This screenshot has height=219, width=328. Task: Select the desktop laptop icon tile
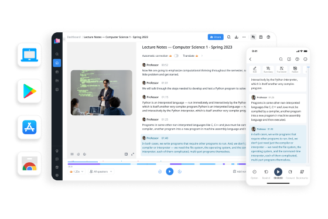click(x=29, y=55)
